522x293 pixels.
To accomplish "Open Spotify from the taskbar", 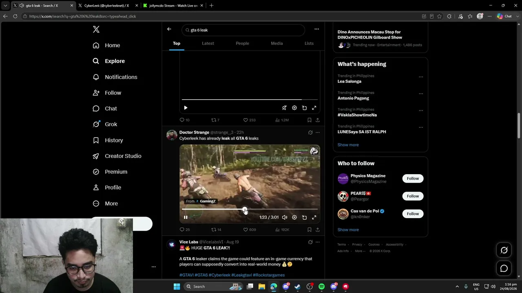I will click(x=321, y=286).
